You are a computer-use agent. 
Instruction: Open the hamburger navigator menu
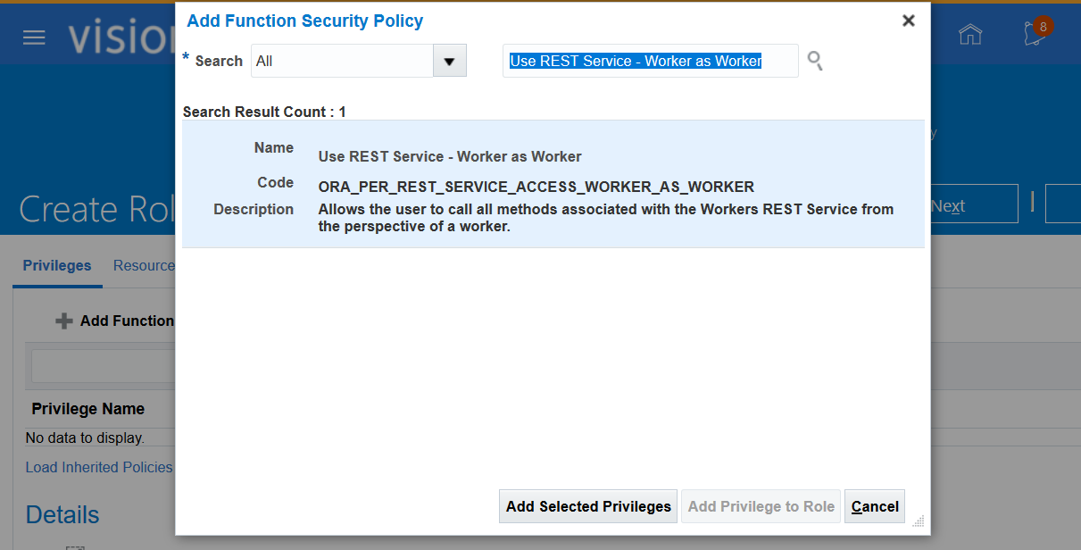(x=34, y=37)
